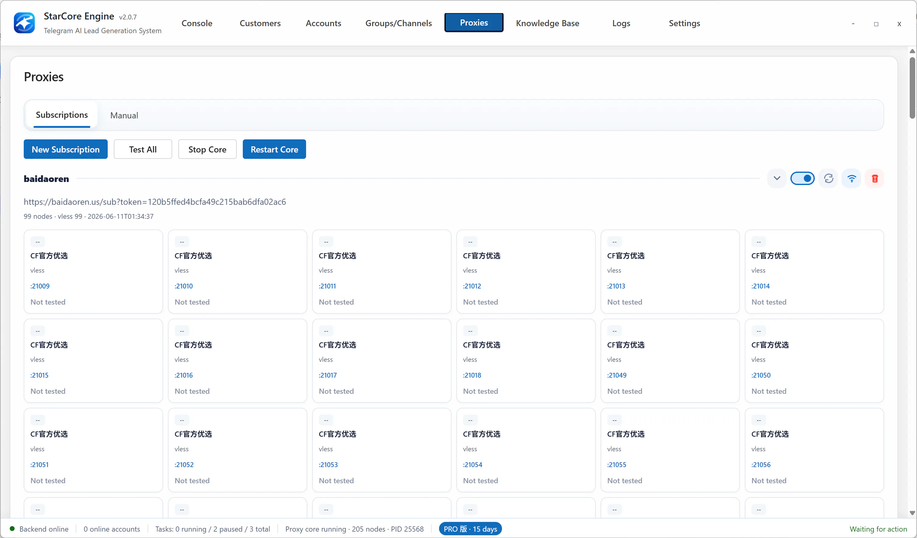Image resolution: width=917 pixels, height=538 pixels.
Task: Delete the baidaoren subscription
Action: (875, 178)
